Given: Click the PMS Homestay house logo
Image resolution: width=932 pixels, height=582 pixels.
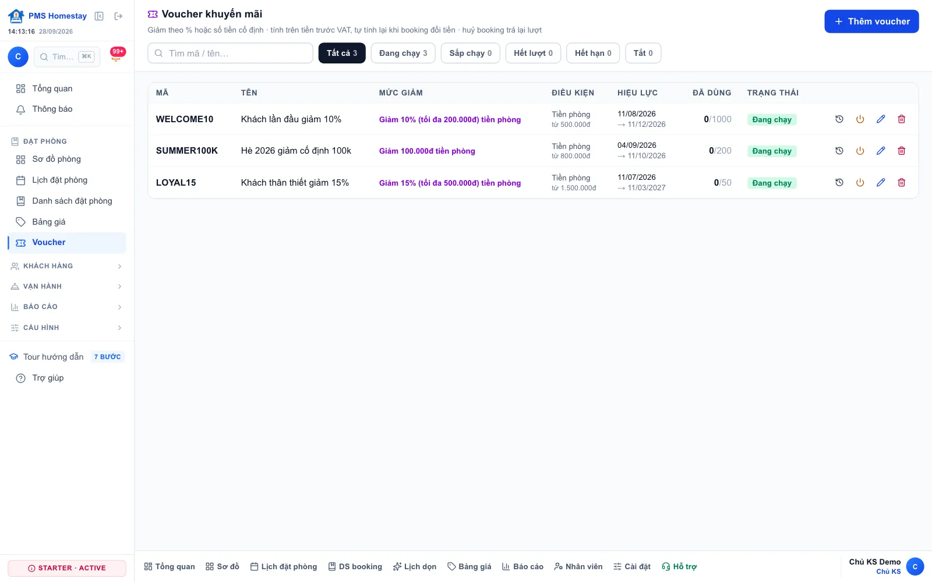Looking at the screenshot, I should coord(16,16).
